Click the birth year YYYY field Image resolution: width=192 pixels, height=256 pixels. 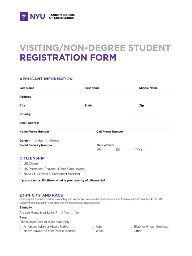tap(149, 149)
